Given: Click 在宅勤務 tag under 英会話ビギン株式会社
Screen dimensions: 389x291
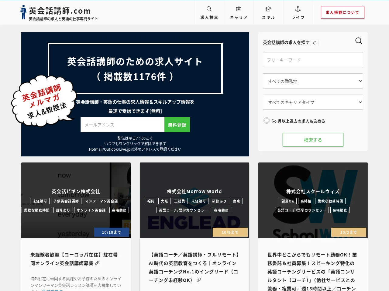Looking at the screenshot, I should coord(119,210).
